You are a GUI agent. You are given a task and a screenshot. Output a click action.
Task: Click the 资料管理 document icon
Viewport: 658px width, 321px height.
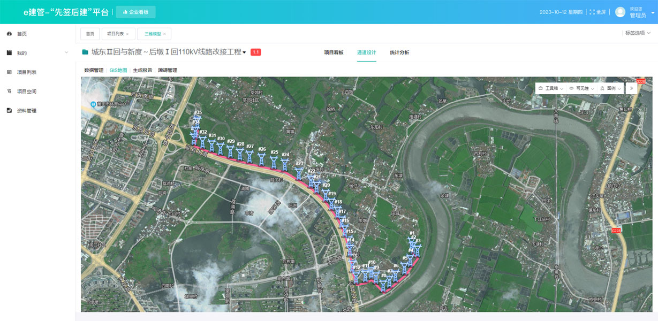coord(9,111)
